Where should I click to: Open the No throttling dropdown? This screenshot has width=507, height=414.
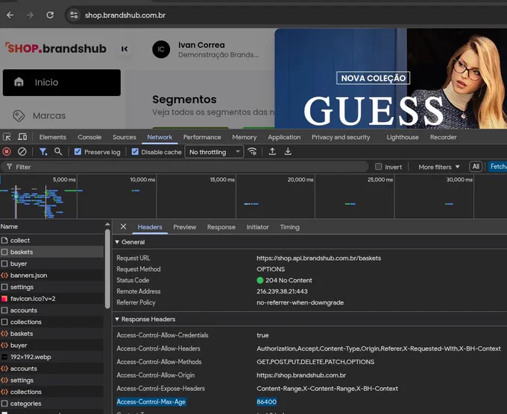click(x=214, y=152)
